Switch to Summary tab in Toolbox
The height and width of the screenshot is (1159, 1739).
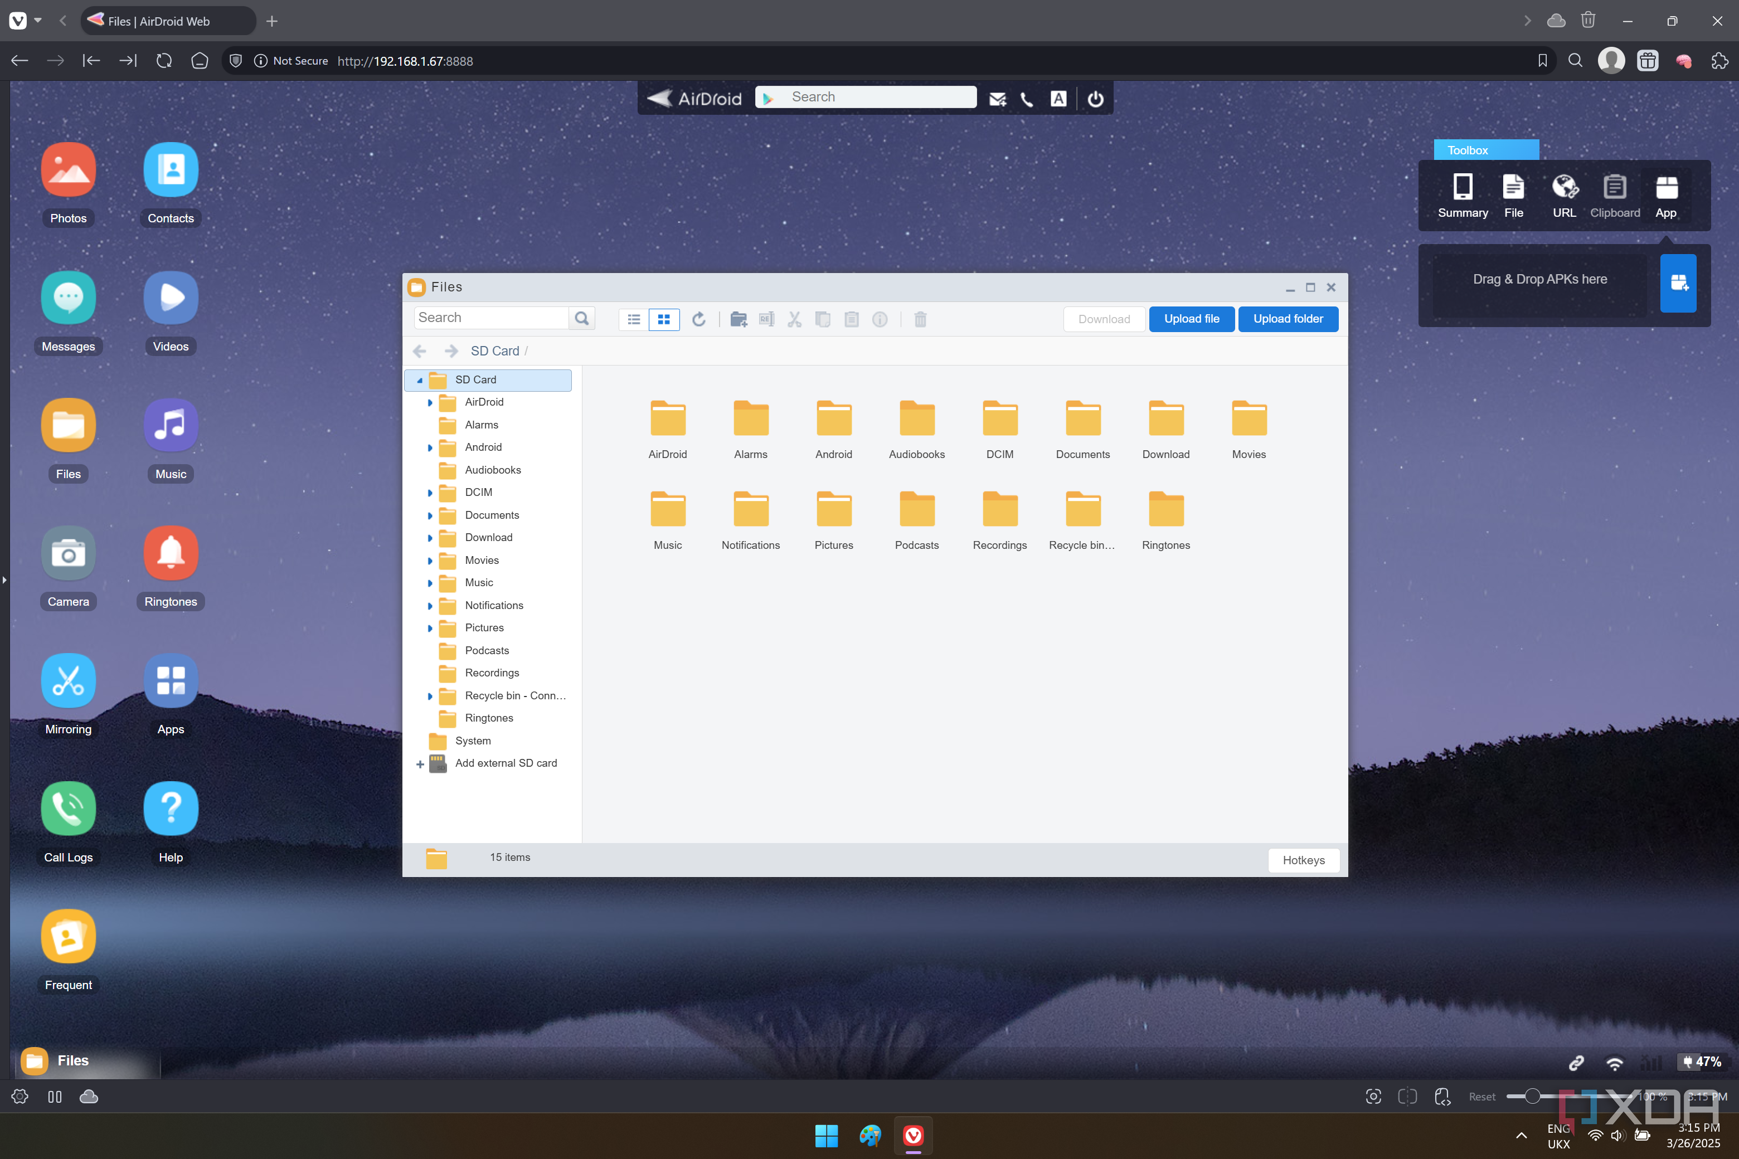coord(1463,196)
